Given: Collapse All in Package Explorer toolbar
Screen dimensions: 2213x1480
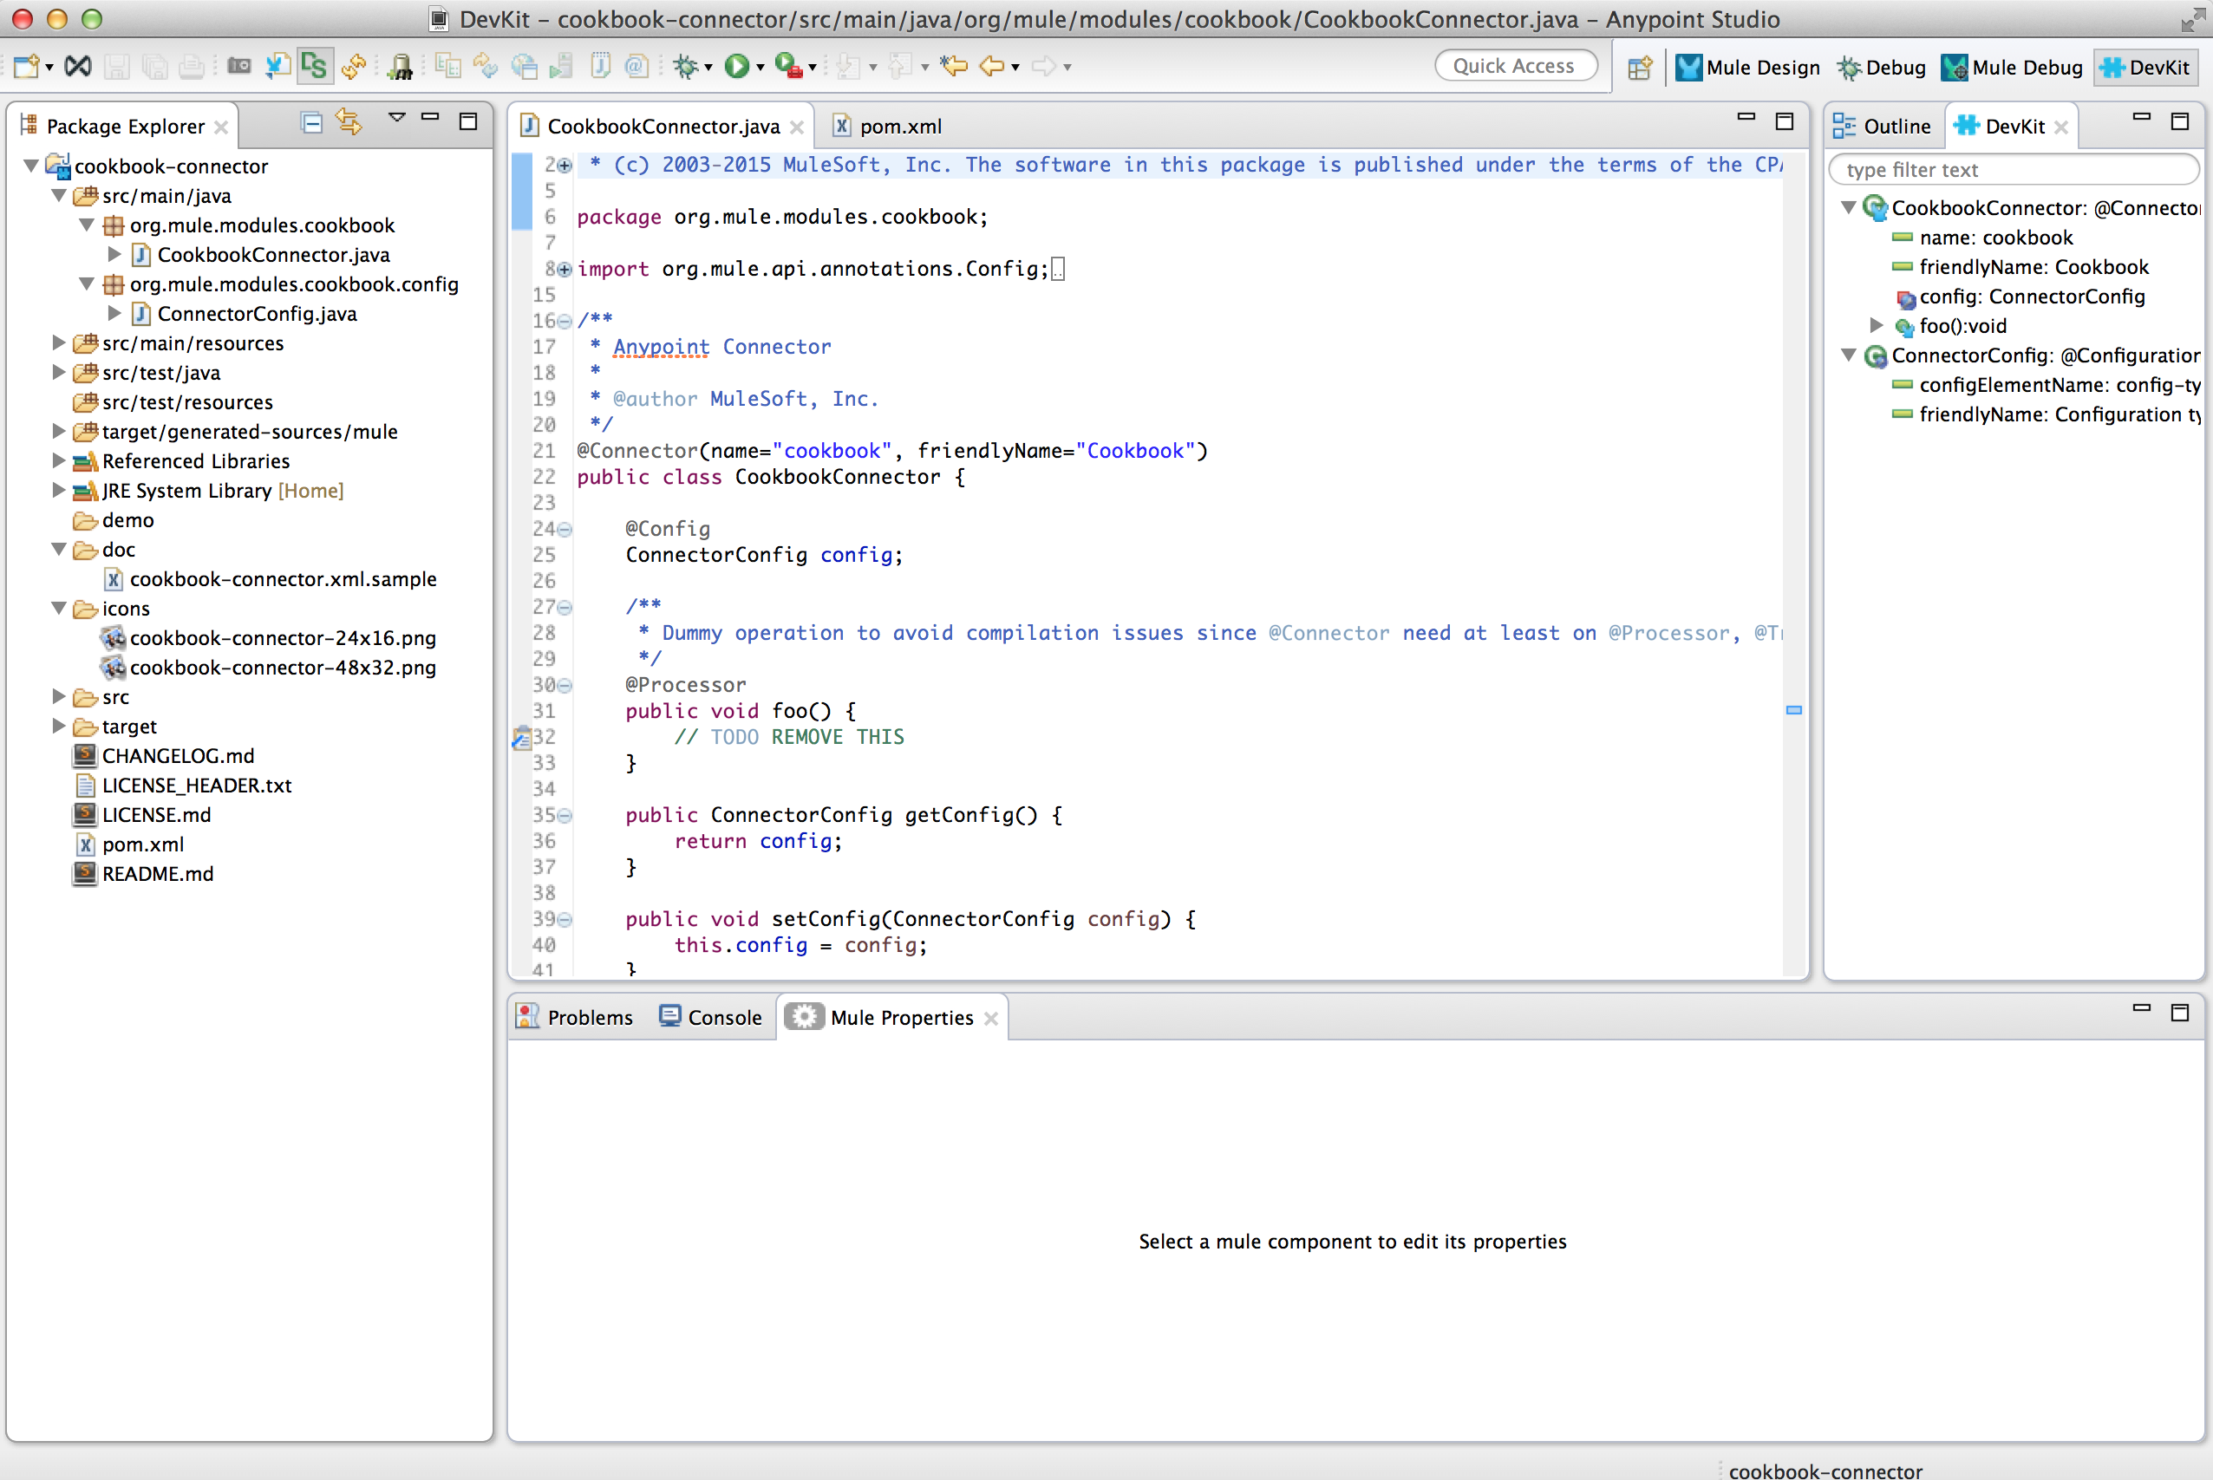Looking at the screenshot, I should coord(311,121).
